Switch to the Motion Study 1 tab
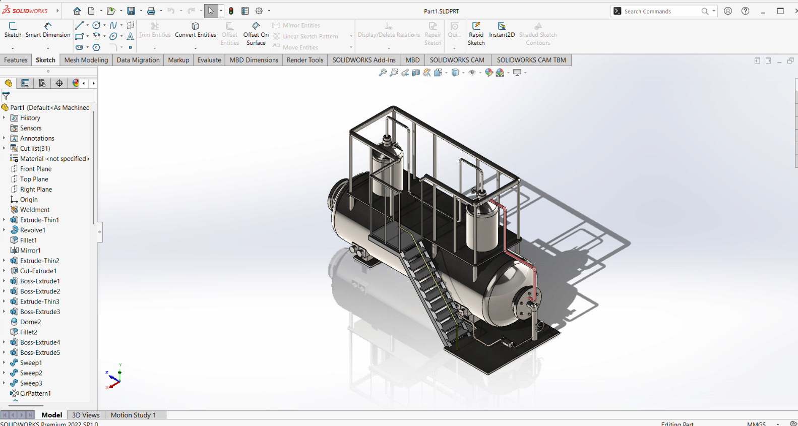 [133, 415]
